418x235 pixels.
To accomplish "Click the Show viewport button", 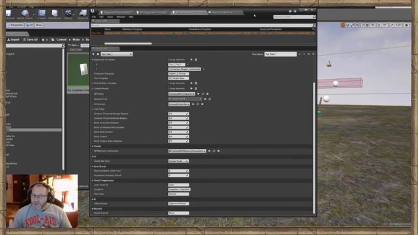I will [39, 25].
